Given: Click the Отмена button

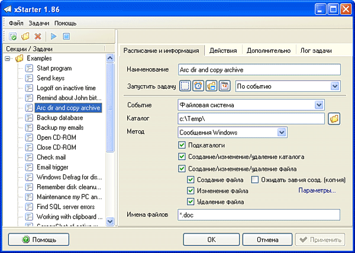Looking at the screenshot, I should [x=267, y=239].
